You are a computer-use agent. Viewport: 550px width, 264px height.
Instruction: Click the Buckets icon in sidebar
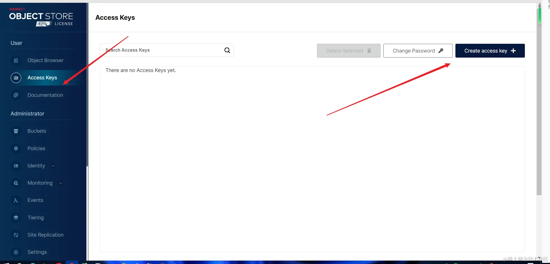coord(16,131)
